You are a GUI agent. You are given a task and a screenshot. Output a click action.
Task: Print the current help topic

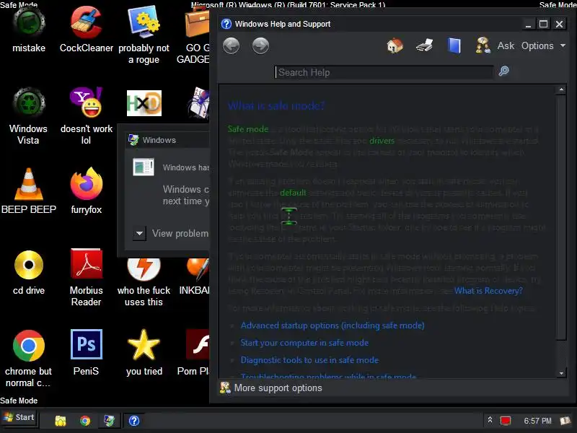[424, 46]
